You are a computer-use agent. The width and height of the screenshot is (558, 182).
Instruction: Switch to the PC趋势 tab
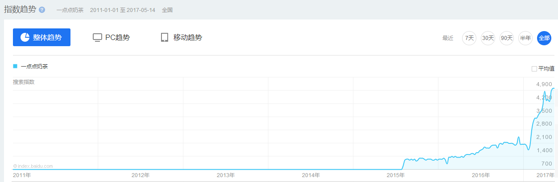111,37
